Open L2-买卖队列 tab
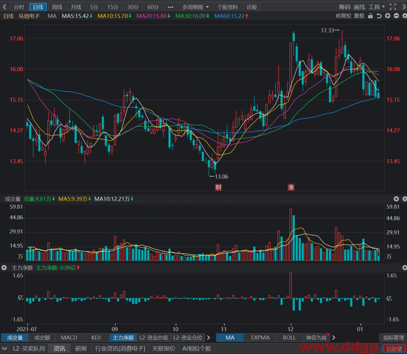Image resolution: width=407 pixels, height=354 pixels. [29, 348]
